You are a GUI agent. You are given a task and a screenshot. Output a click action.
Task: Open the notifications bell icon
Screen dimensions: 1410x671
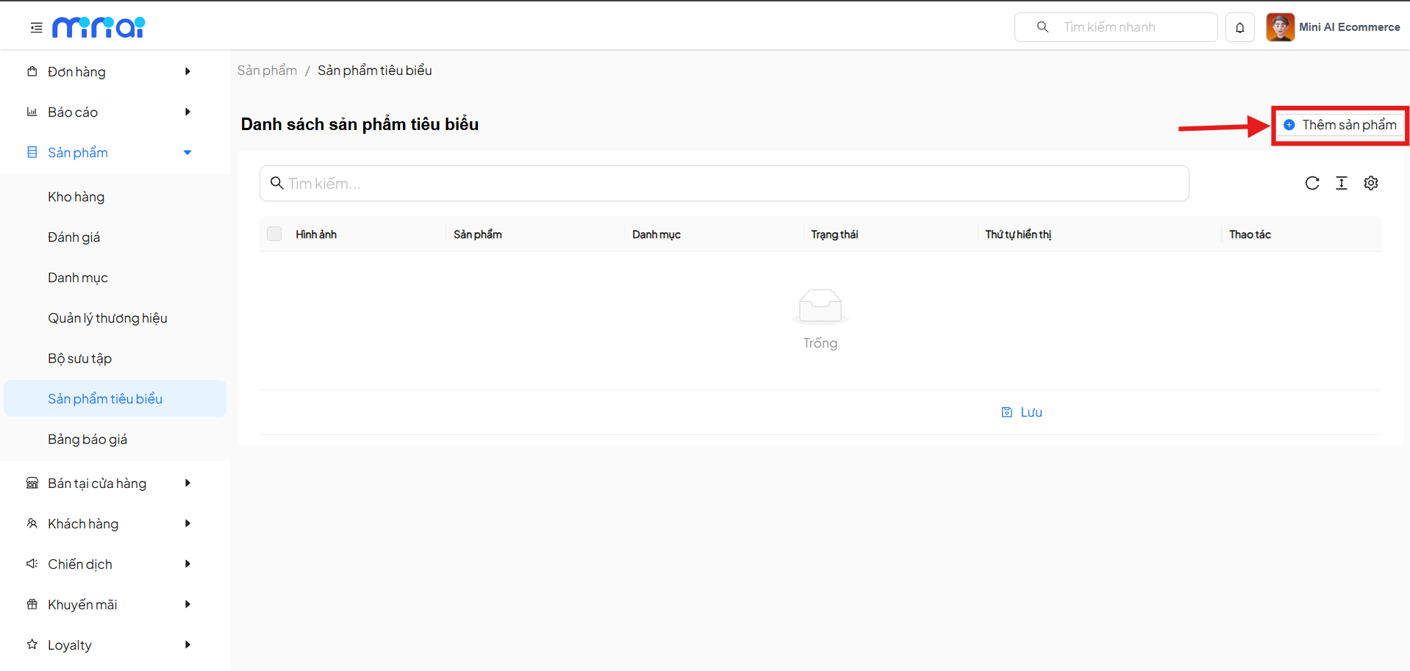pyautogui.click(x=1239, y=28)
